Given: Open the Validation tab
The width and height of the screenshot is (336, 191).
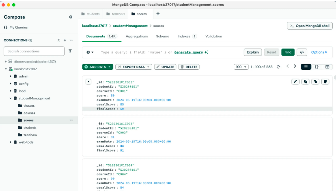Looking at the screenshot, I should (213, 36).
